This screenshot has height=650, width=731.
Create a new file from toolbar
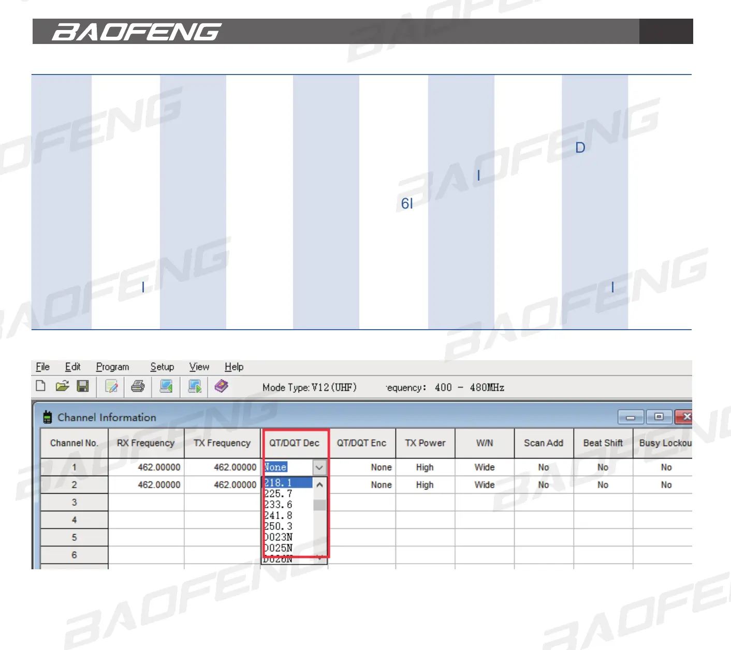pyautogui.click(x=41, y=386)
